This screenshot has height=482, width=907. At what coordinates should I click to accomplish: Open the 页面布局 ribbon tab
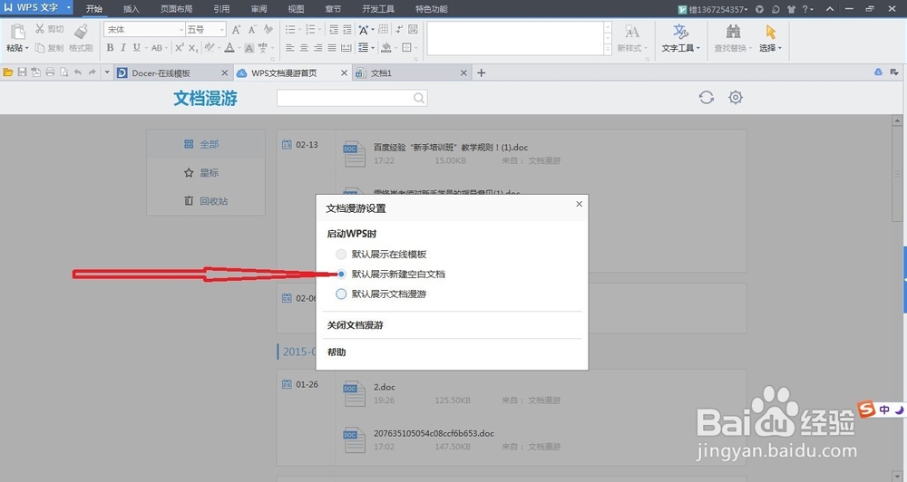pyautogui.click(x=177, y=9)
